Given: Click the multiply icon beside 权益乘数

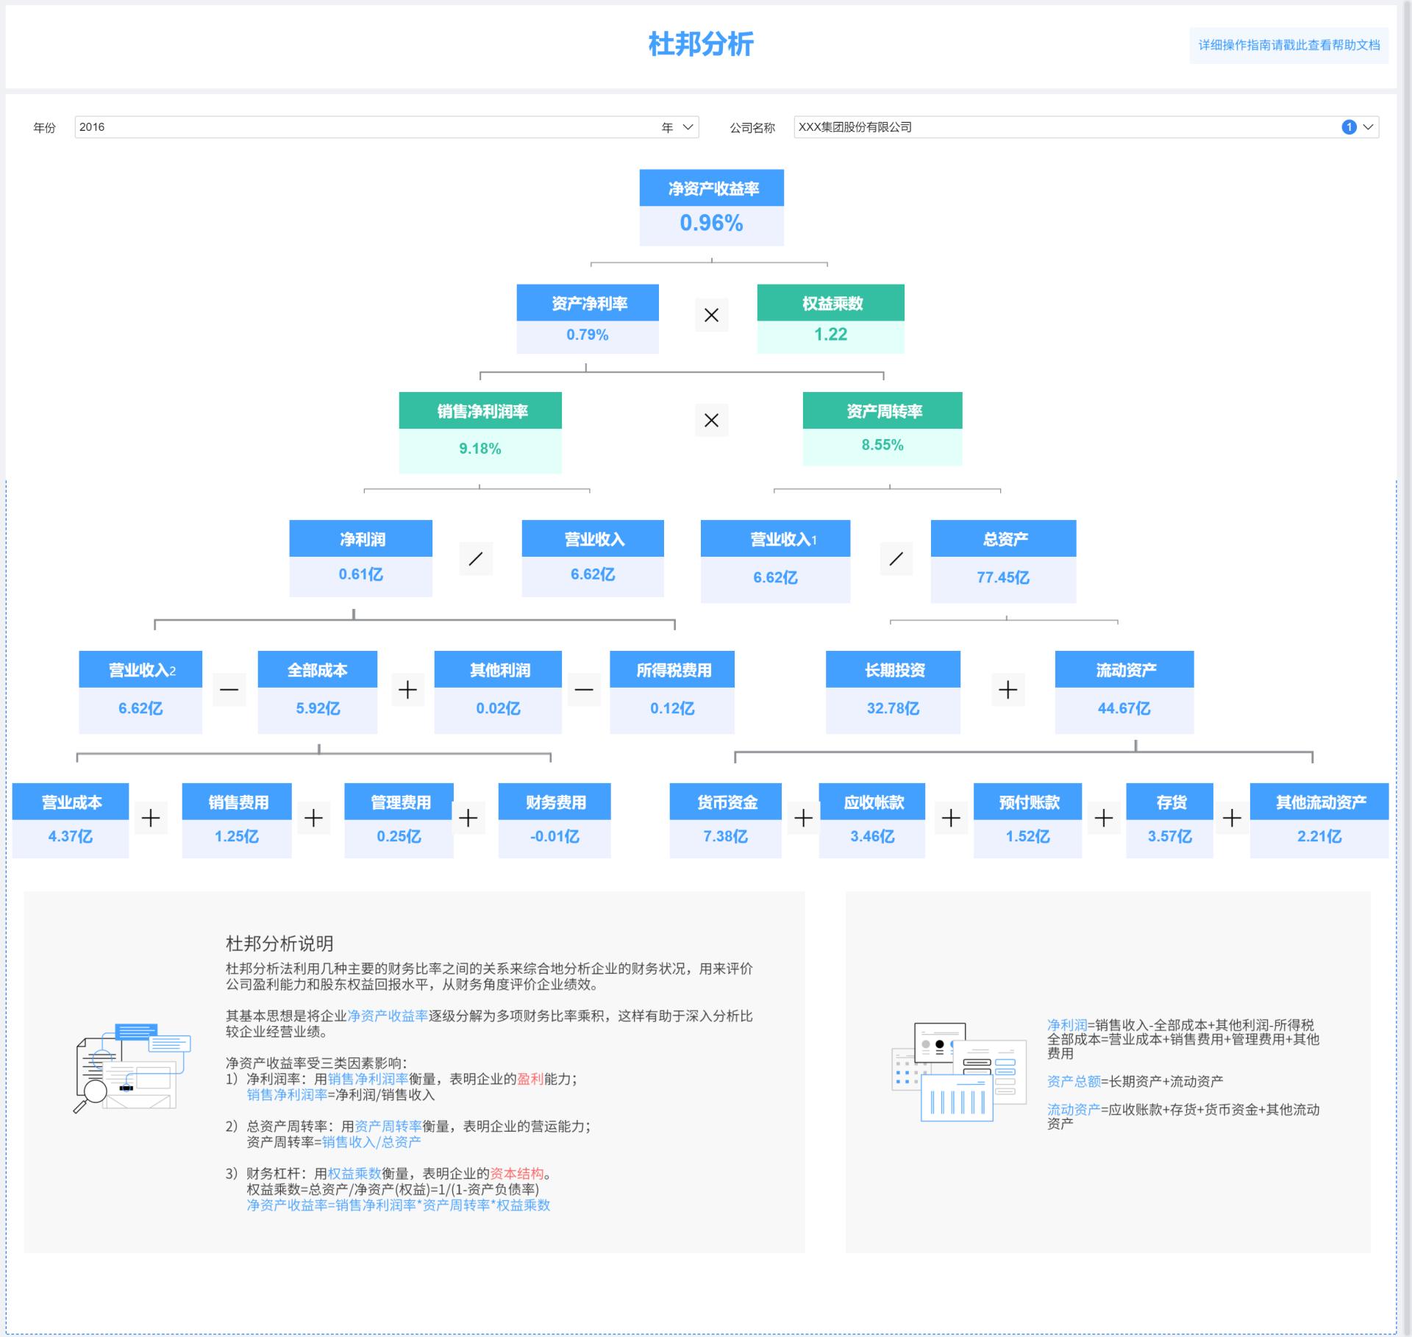Looking at the screenshot, I should 711,315.
